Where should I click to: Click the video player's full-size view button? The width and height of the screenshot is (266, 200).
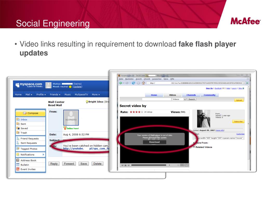tap(187, 165)
